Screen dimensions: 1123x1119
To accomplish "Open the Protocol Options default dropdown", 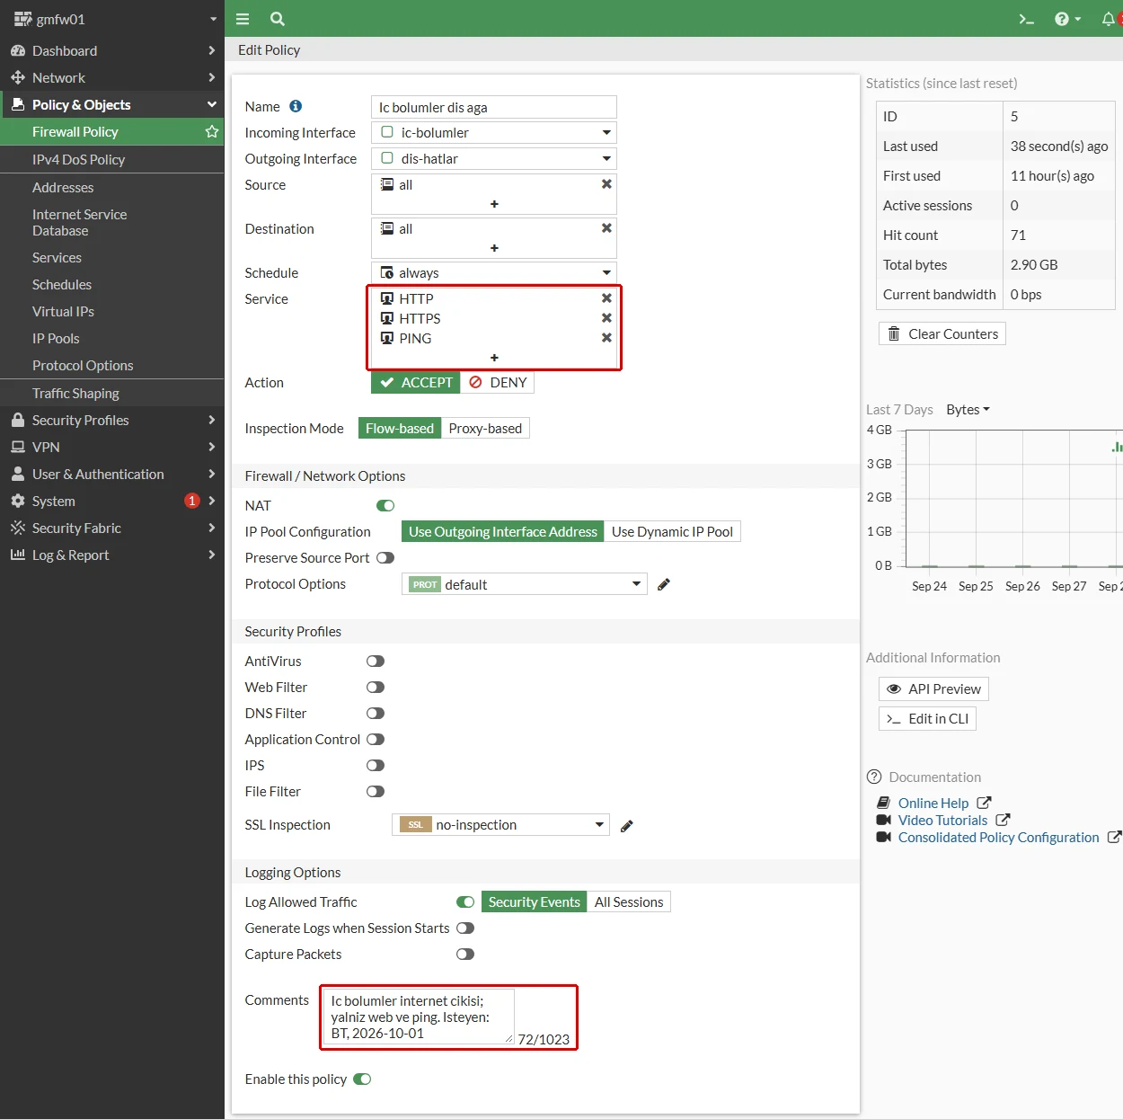I will 525,584.
